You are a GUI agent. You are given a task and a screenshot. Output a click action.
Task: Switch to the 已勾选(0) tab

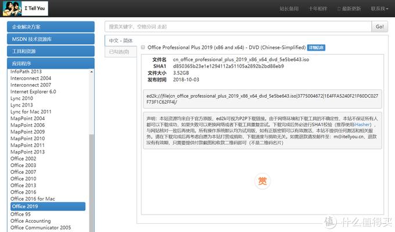point(121,52)
